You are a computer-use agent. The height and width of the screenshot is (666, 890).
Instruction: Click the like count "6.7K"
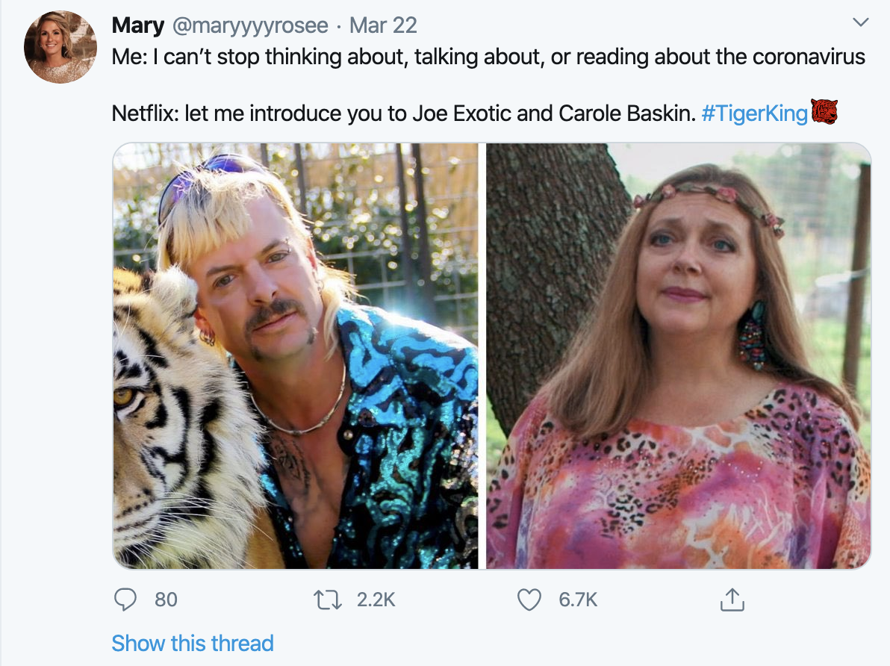coord(578,599)
